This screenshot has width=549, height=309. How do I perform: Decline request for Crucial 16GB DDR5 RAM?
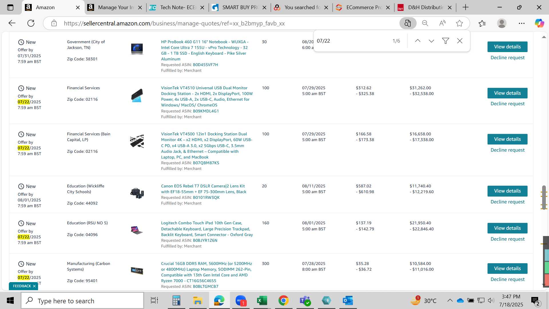(507, 280)
